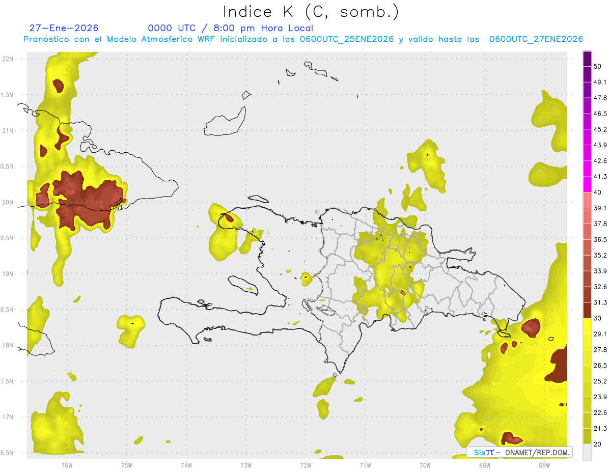611x472 pixels.
Task: Click the colorbar value '42.6'
Action: pos(600,161)
